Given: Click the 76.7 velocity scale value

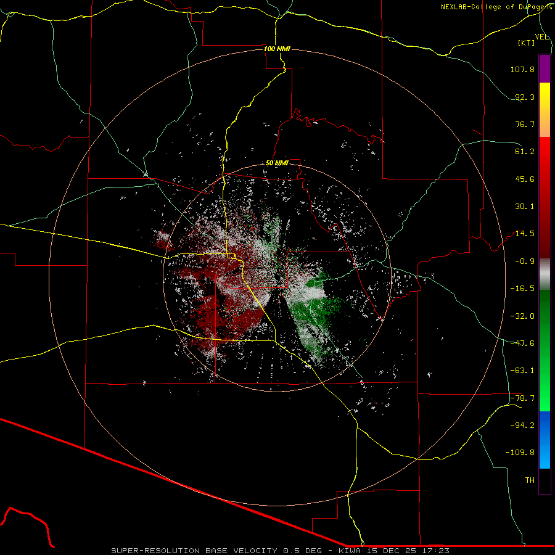Looking at the screenshot, I should click(x=525, y=124).
